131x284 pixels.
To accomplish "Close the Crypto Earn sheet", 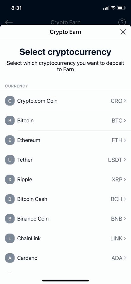I will coord(123,32).
